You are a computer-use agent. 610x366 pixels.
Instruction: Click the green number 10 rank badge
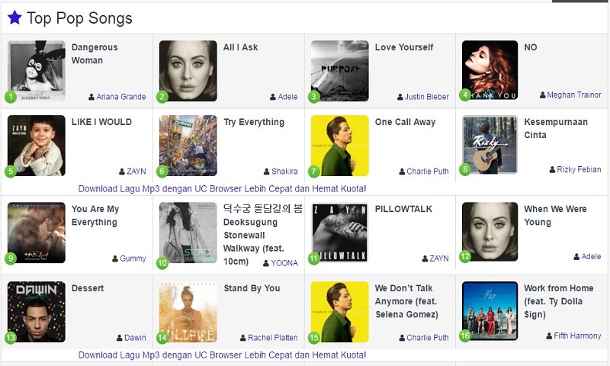[162, 263]
